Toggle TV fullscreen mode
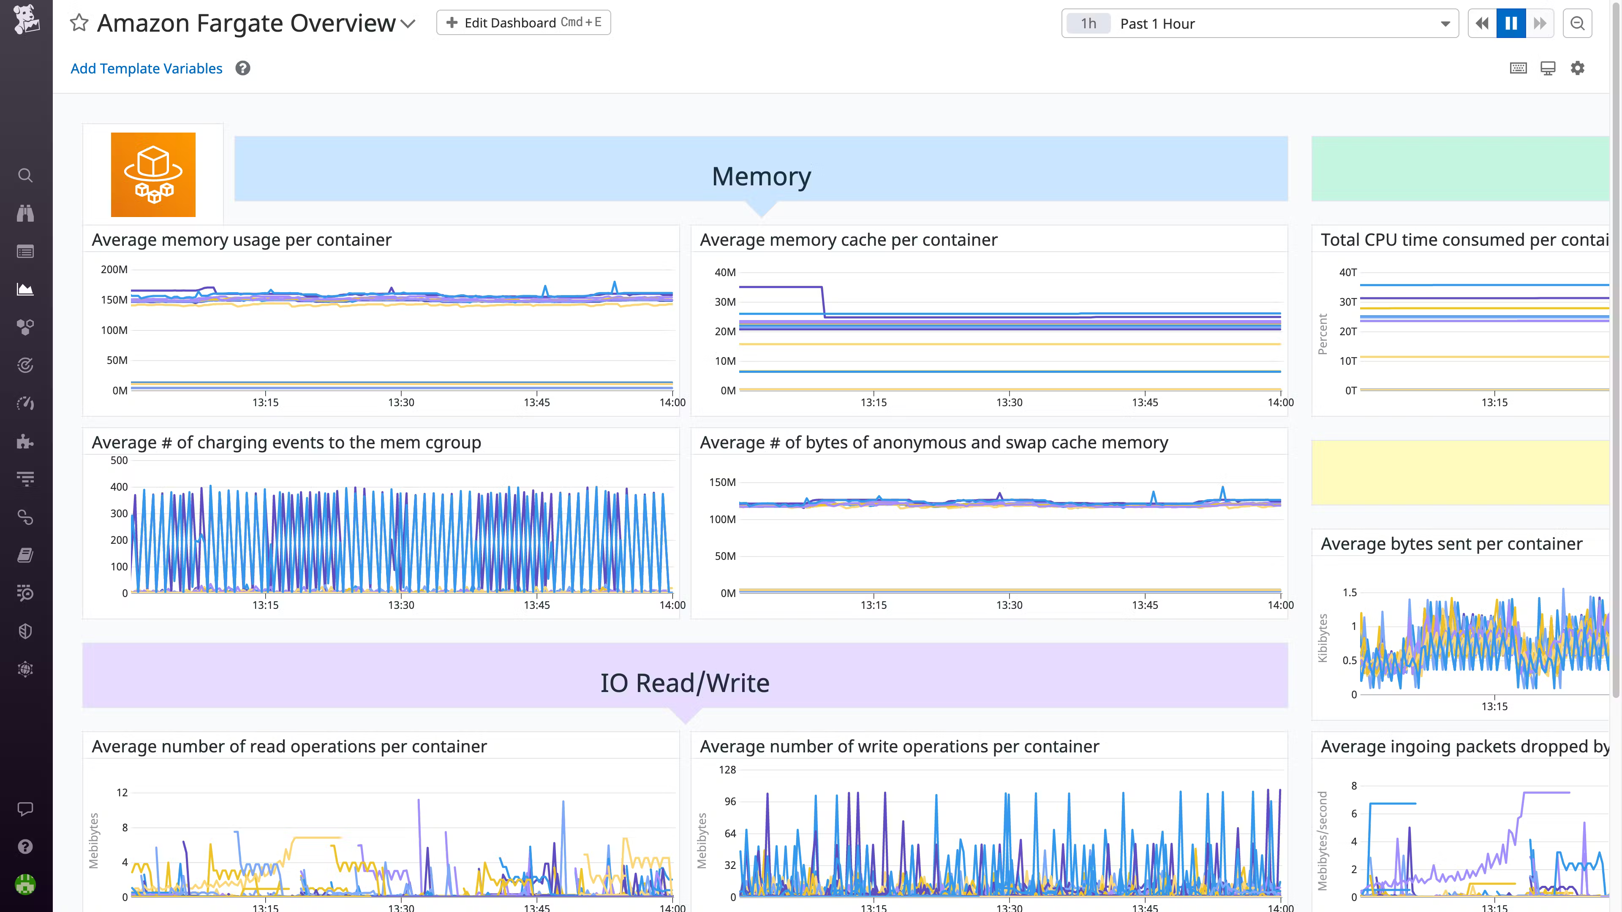 pos(1548,68)
